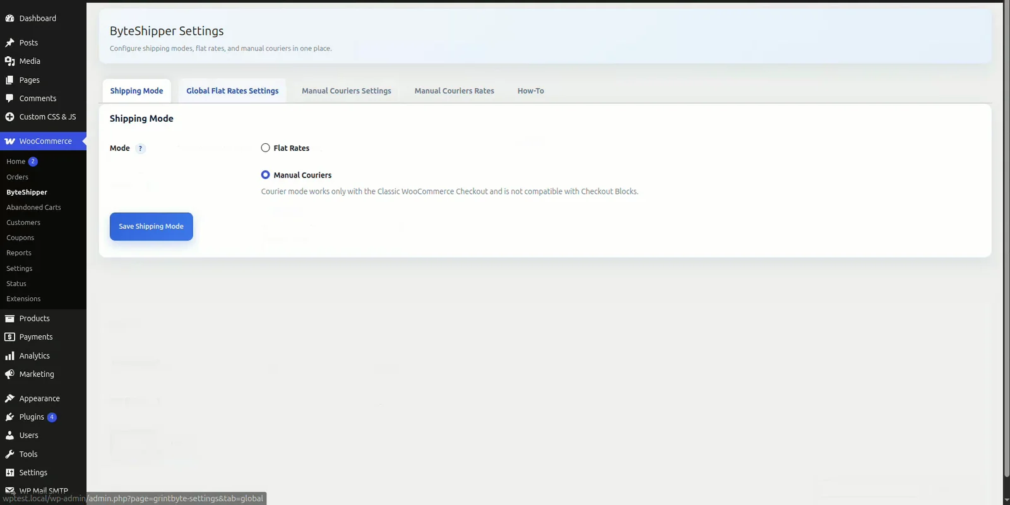Screen dimensions: 1010x505
Task: Open WooCommerce Home submenu link
Action: click(x=16, y=162)
